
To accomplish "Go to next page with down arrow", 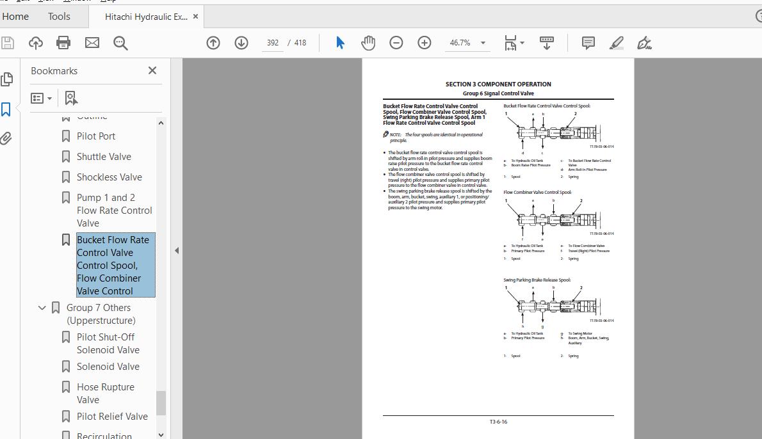I will tap(241, 43).
